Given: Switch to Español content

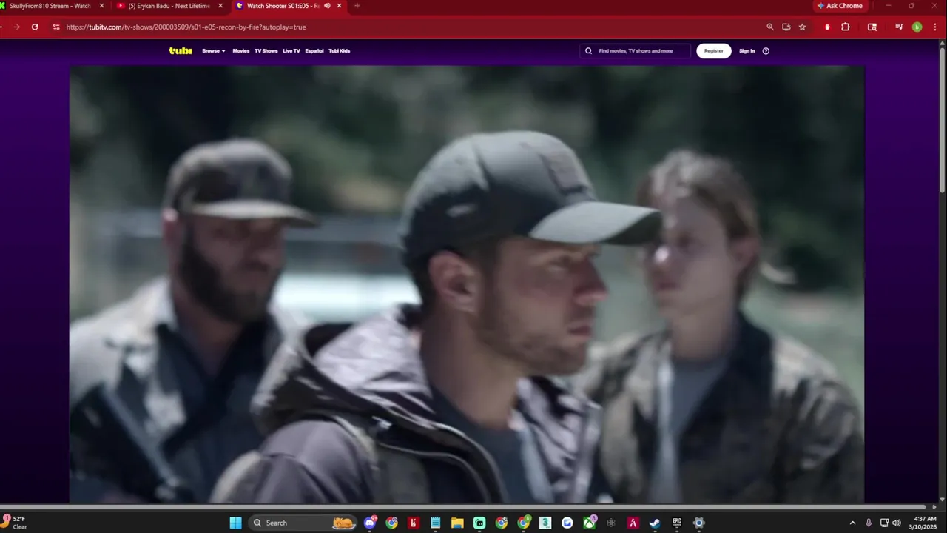Looking at the screenshot, I should [314, 51].
